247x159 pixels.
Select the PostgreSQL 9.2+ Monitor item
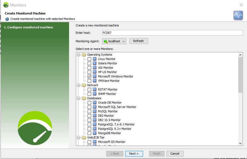coord(114,129)
